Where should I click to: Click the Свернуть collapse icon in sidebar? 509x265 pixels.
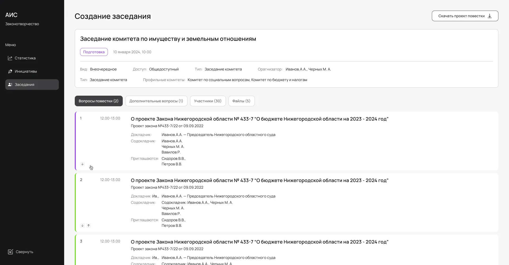tap(11, 252)
